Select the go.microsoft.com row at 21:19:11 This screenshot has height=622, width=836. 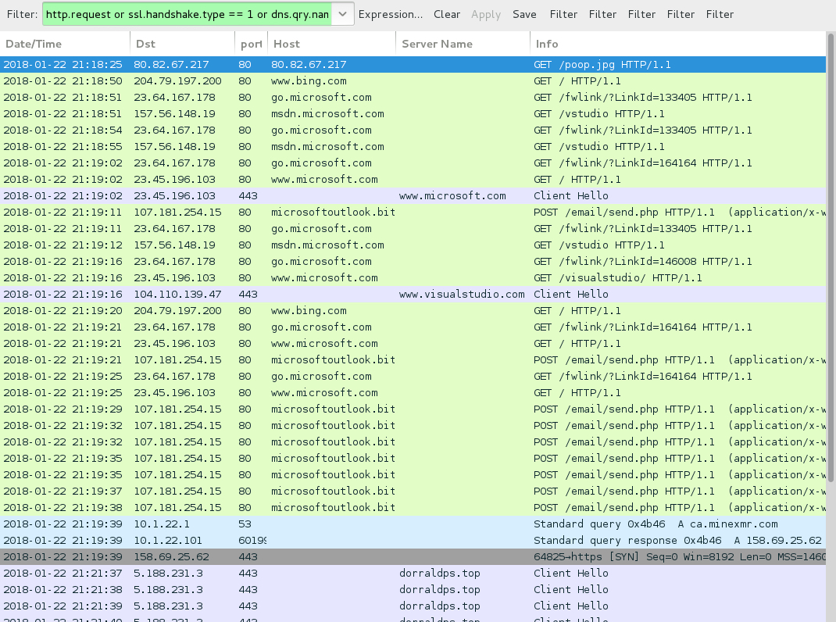(413, 229)
